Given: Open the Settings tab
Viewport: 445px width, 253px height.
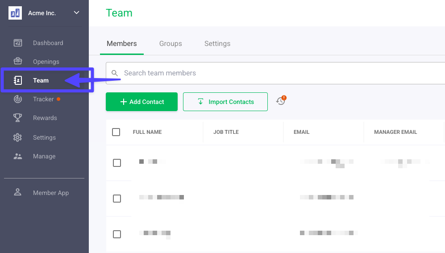Looking at the screenshot, I should tap(217, 44).
